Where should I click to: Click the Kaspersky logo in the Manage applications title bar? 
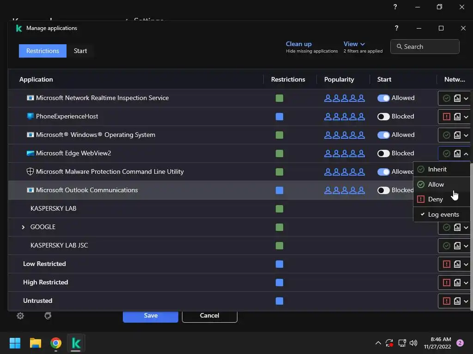coord(18,28)
